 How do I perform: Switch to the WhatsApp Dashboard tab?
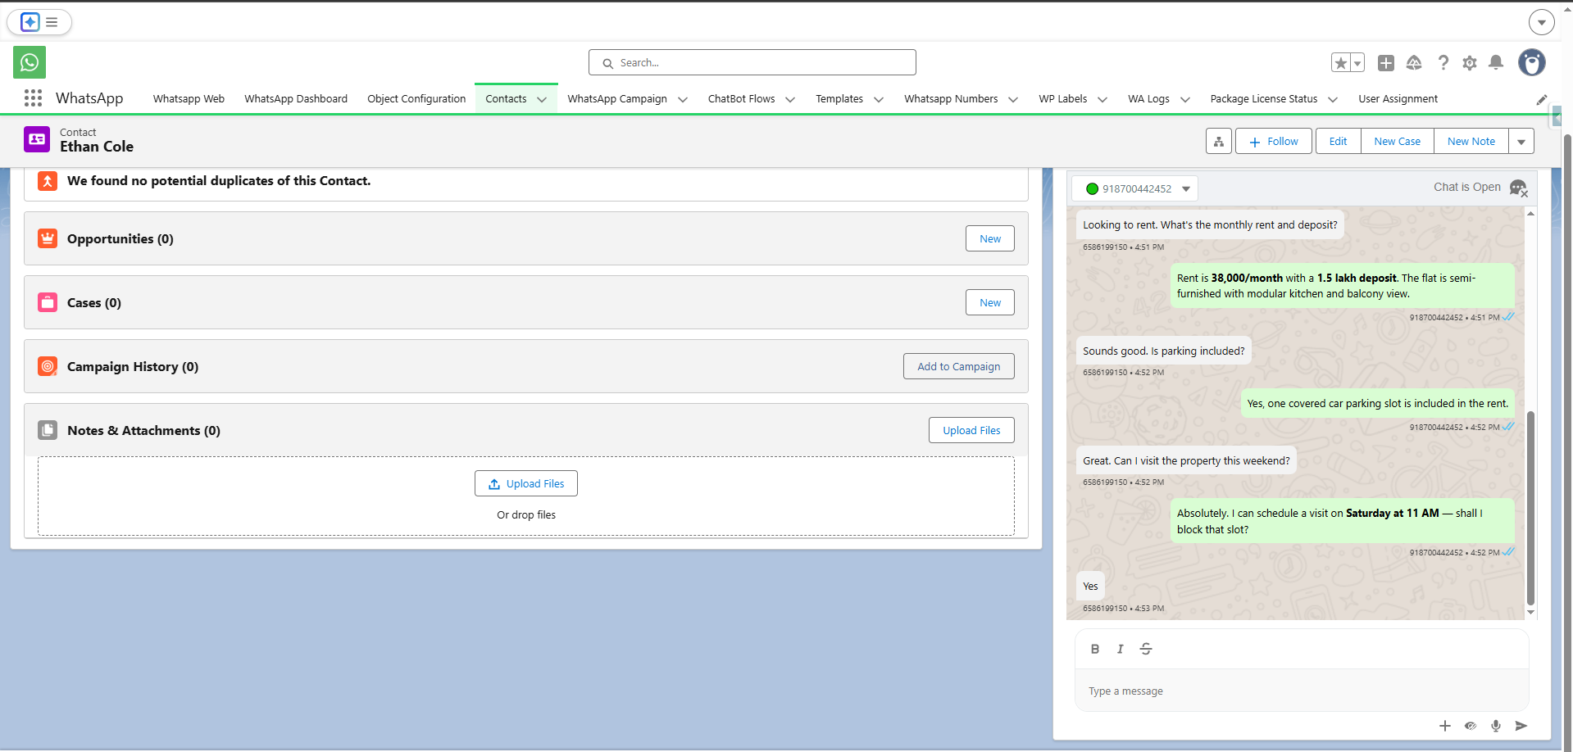pyautogui.click(x=296, y=98)
